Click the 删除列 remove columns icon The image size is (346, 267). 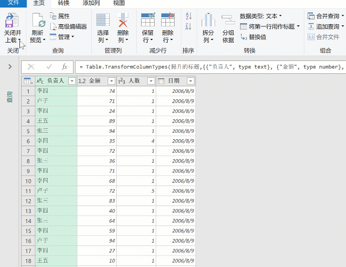123,20
